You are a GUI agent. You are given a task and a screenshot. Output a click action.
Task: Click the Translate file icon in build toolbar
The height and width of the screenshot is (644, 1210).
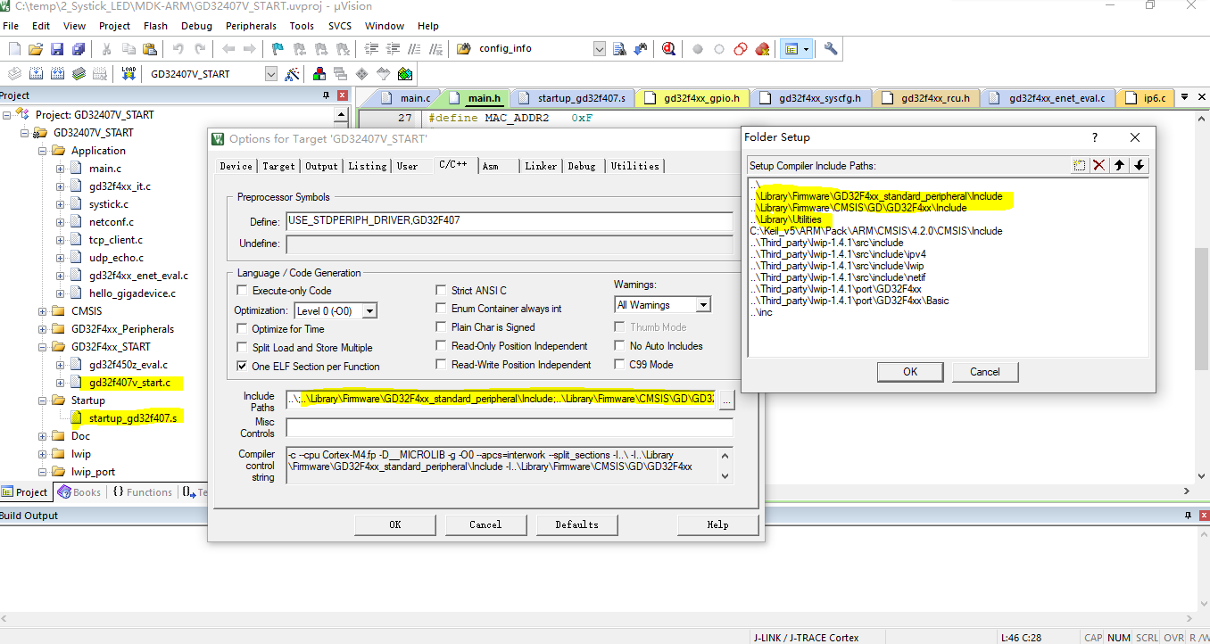(x=14, y=74)
